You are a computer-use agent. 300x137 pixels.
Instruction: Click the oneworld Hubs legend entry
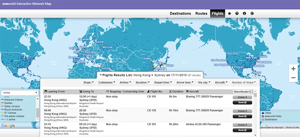[271, 116]
